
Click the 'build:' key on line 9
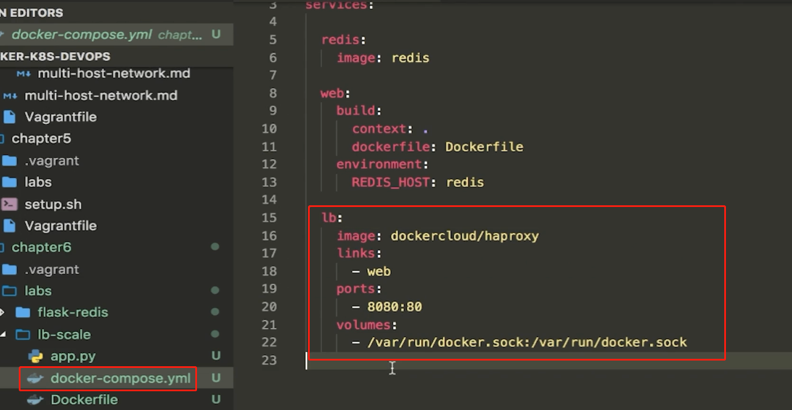359,111
